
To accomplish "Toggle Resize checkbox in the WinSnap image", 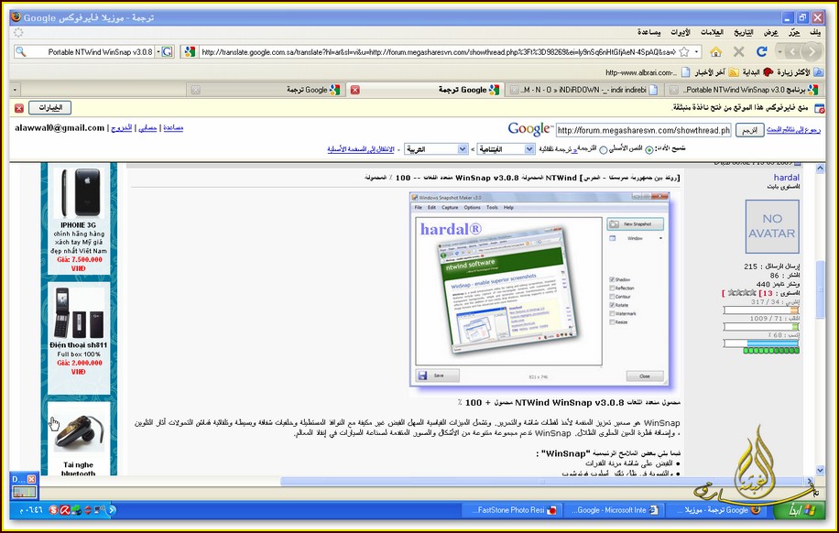I will pyautogui.click(x=612, y=322).
